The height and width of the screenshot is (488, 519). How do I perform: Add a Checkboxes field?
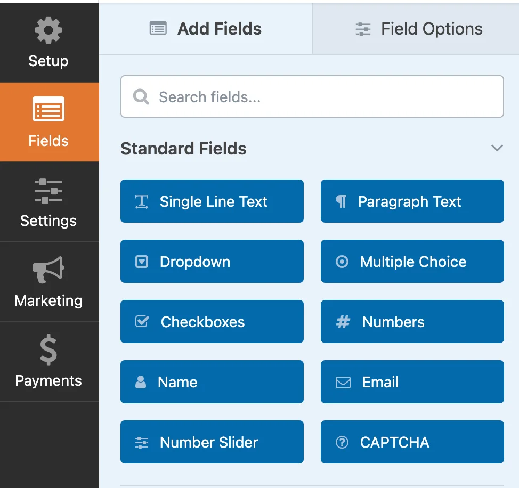pos(212,322)
